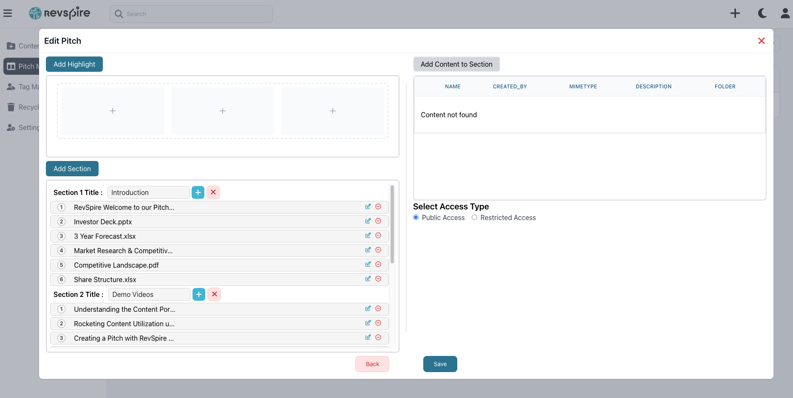Click the first highlight placeholder plus
Image resolution: width=793 pixels, height=398 pixels.
pos(112,111)
